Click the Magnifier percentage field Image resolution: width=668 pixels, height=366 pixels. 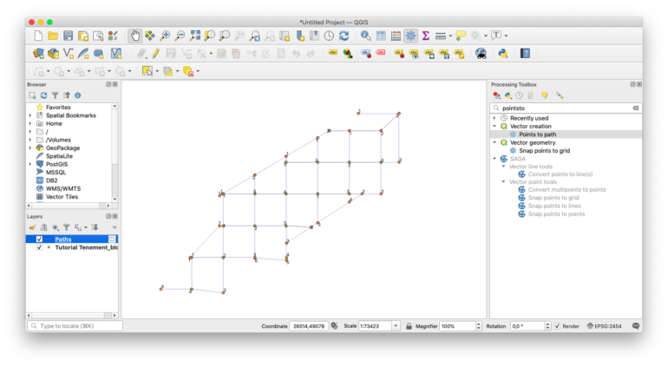[457, 326]
